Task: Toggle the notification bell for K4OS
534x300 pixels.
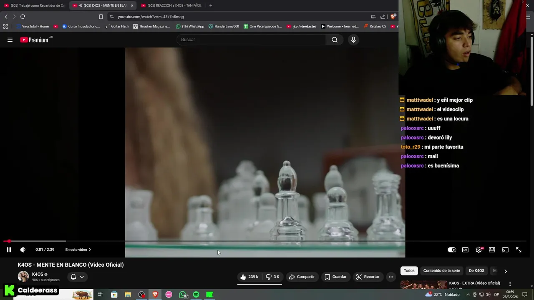Action: pos(73,277)
